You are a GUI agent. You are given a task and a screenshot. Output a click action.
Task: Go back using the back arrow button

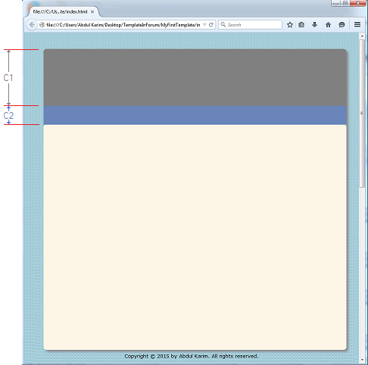(32, 25)
